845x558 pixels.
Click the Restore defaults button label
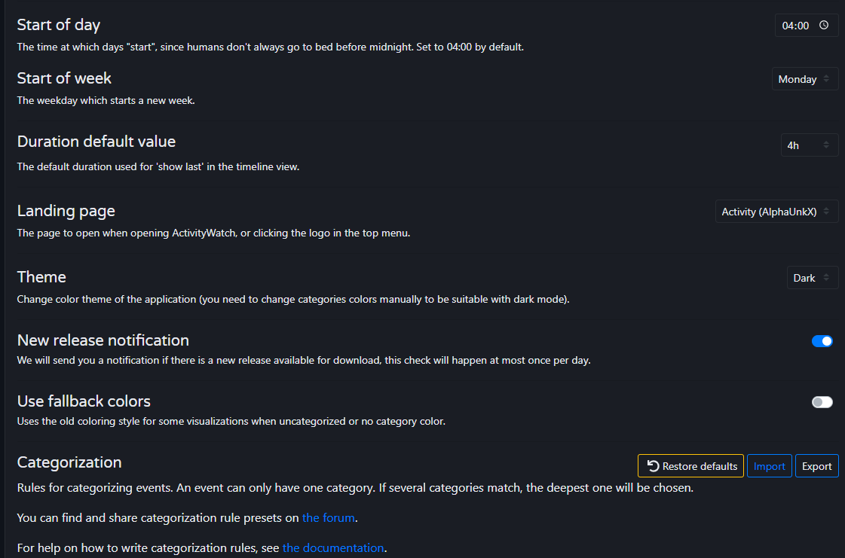click(700, 466)
